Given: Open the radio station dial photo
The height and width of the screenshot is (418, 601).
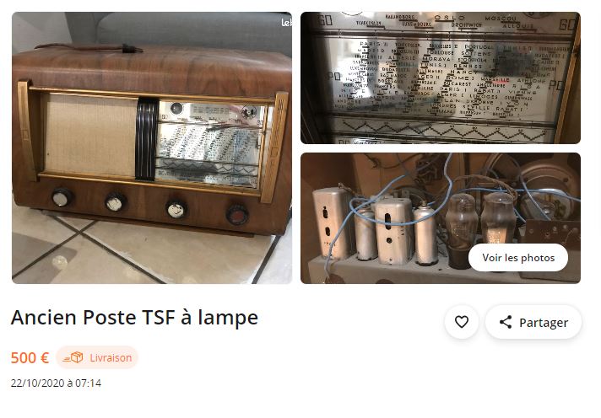Looking at the screenshot, I should click(x=441, y=78).
